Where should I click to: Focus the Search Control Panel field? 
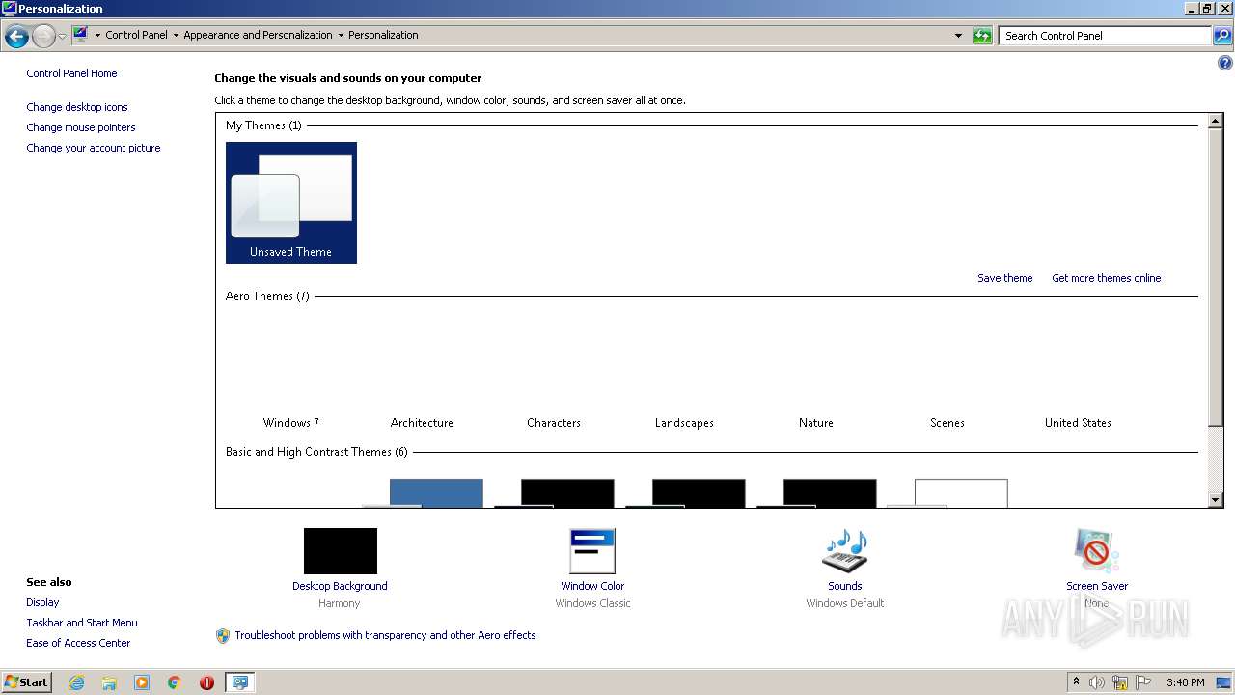point(1105,36)
